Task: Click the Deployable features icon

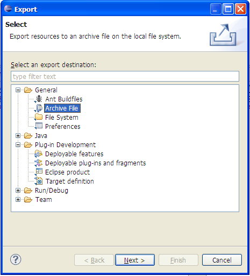Action: coord(38,154)
